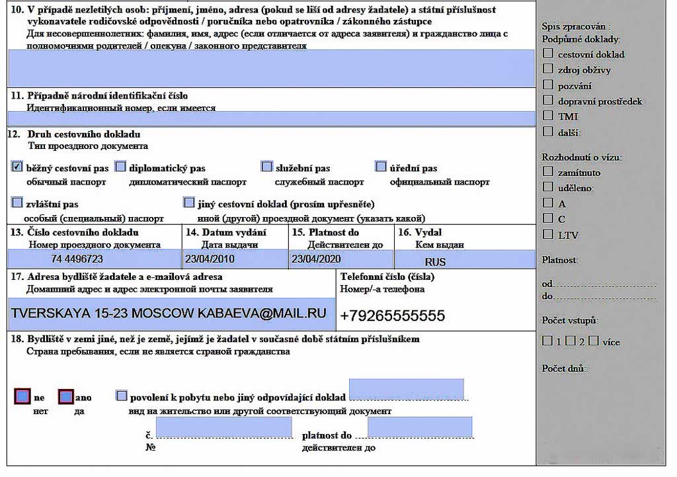The width and height of the screenshot is (677, 477).
Task: Click the '15. Platnost do' label
Action: click(x=325, y=232)
